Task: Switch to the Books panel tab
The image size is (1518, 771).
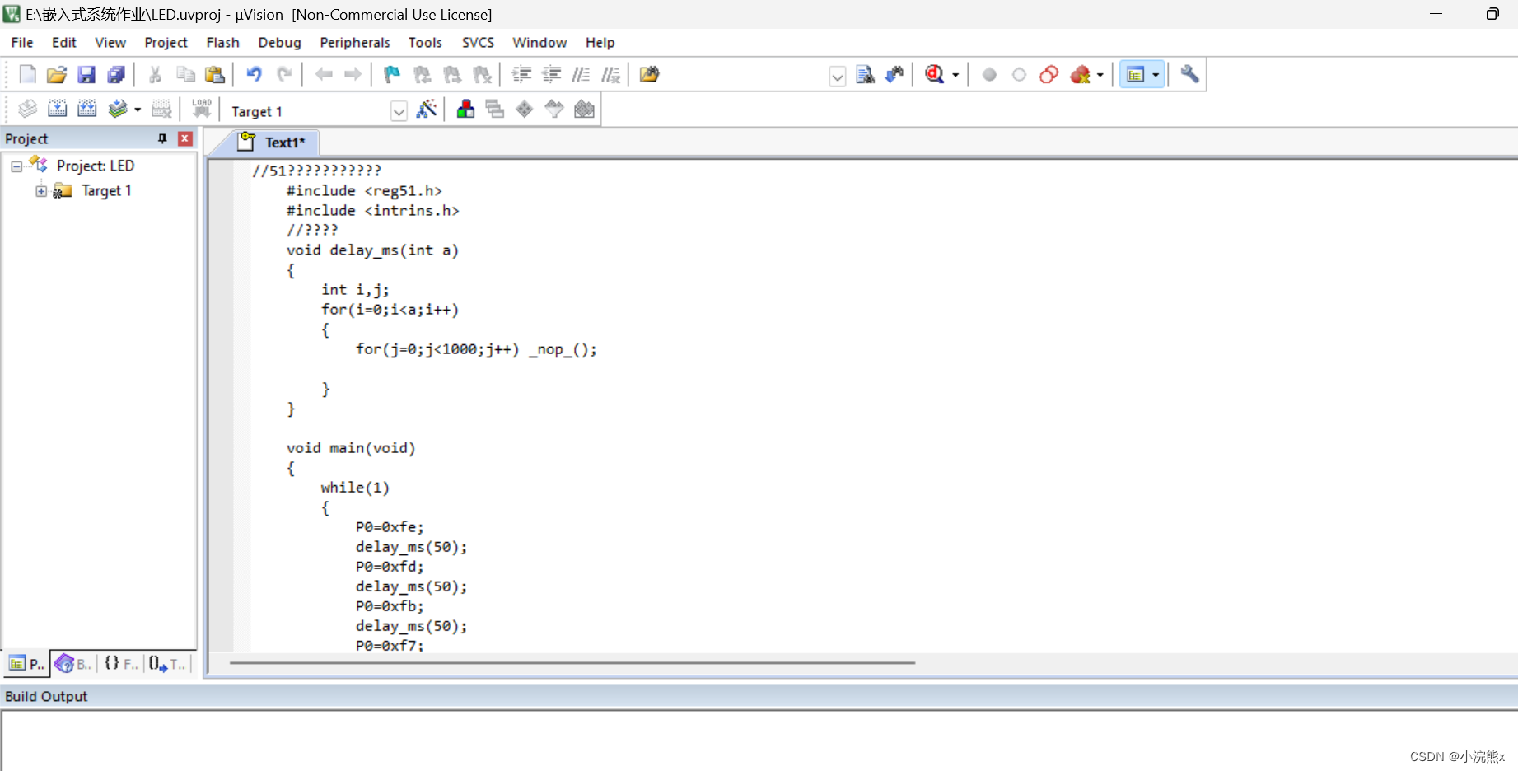Action: click(73, 663)
